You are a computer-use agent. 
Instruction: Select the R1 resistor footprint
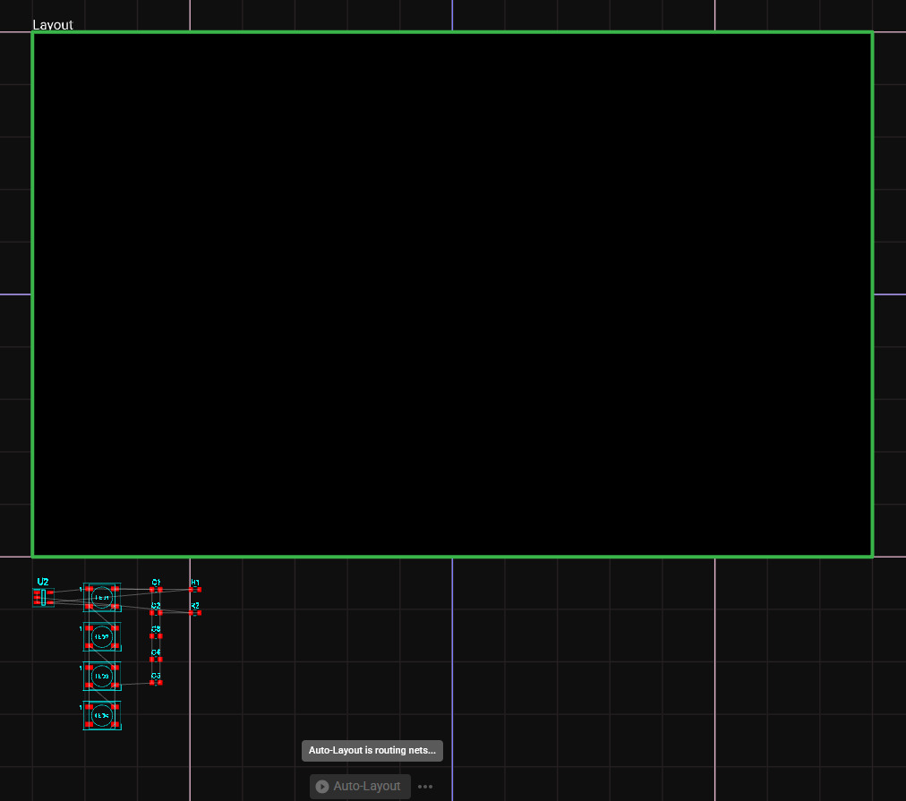(195, 590)
